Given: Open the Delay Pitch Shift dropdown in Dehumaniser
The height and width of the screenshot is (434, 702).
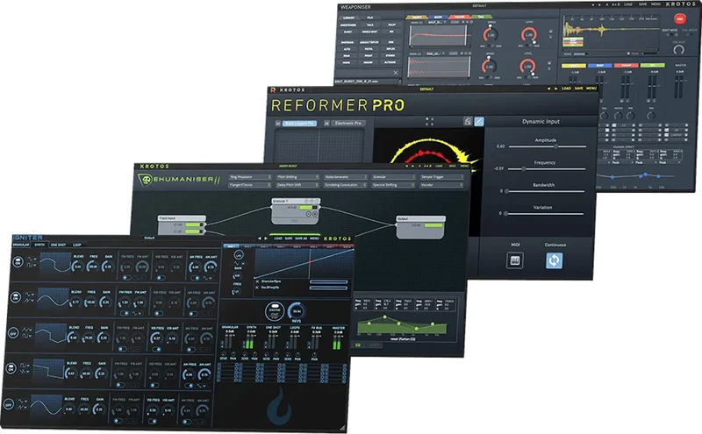Looking at the screenshot, I should pyautogui.click(x=297, y=185).
